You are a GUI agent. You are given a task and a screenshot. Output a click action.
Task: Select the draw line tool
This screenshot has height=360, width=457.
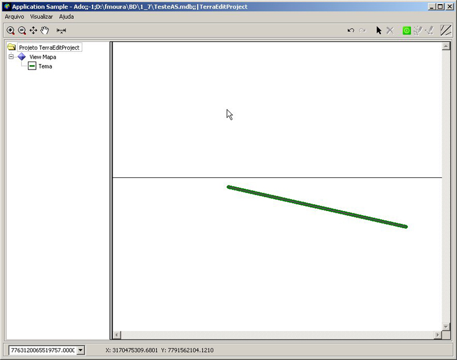[x=446, y=30]
